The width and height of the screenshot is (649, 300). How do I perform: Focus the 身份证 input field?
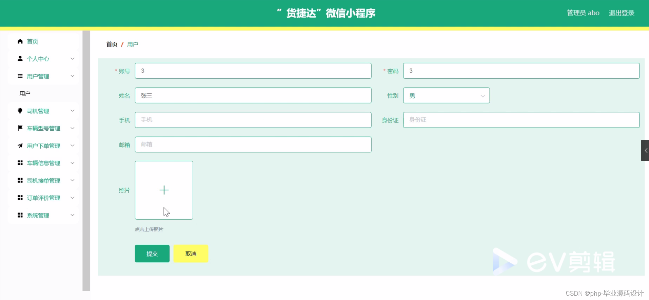coord(521,120)
